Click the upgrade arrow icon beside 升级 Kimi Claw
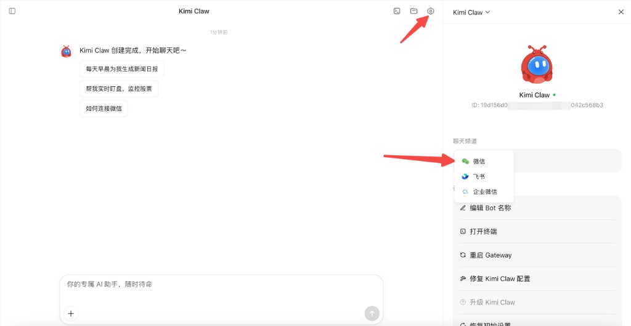This screenshot has width=631, height=326. (463, 302)
